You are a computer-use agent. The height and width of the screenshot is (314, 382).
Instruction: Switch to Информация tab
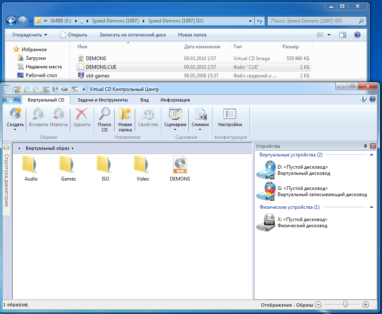(x=175, y=100)
